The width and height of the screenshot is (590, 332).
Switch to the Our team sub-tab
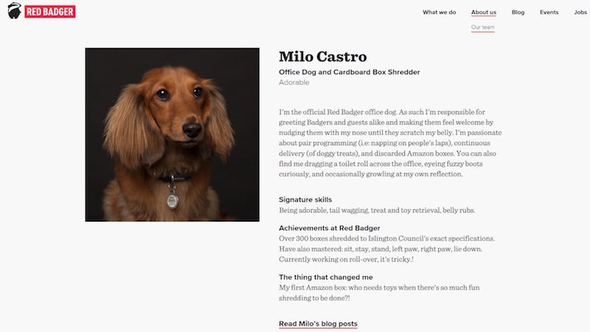click(482, 27)
